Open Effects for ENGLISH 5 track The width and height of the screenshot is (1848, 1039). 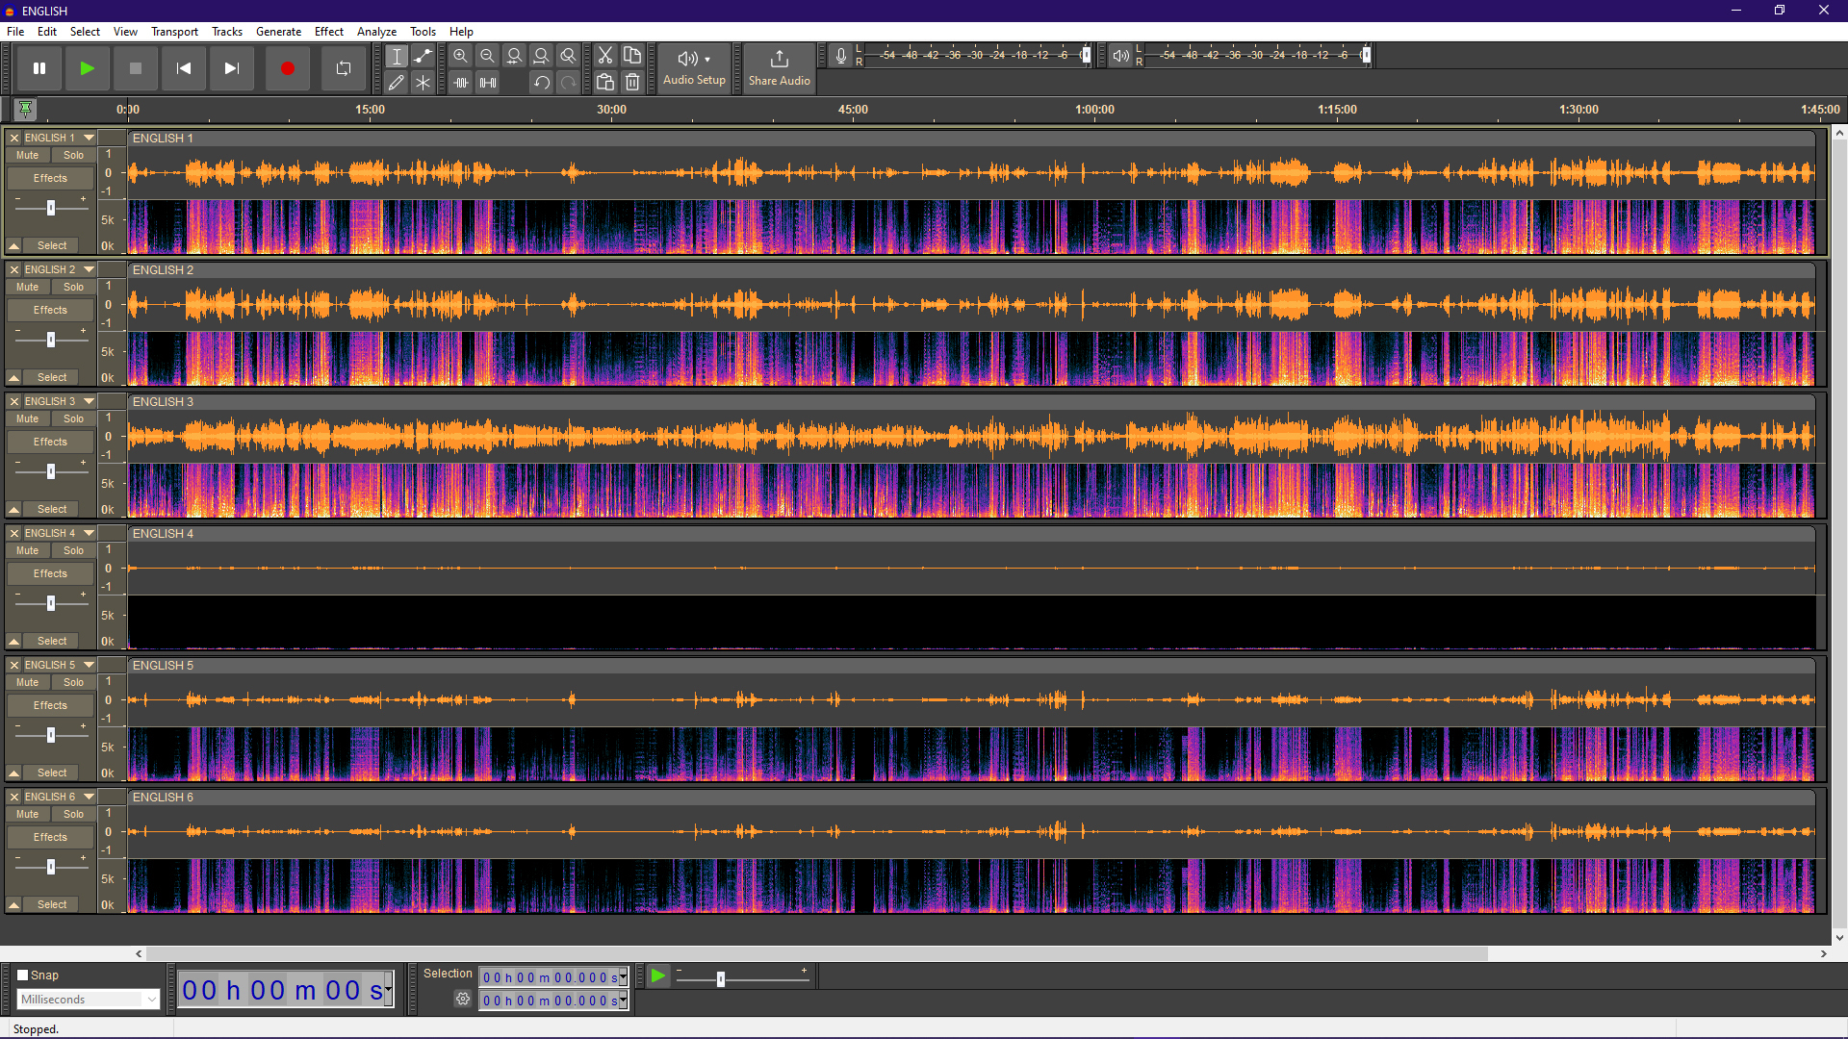point(51,705)
